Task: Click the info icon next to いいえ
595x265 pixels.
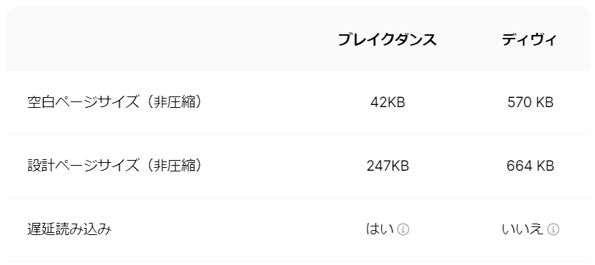Action: point(554,229)
